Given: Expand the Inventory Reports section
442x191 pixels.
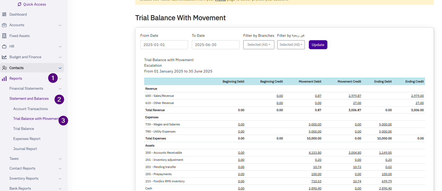Looking at the screenshot, I should pos(60,179).
